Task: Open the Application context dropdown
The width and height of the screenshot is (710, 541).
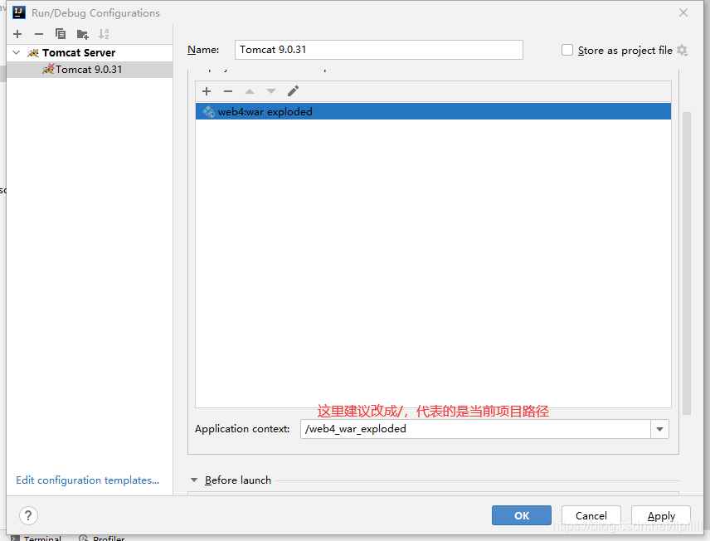Action: tap(659, 429)
